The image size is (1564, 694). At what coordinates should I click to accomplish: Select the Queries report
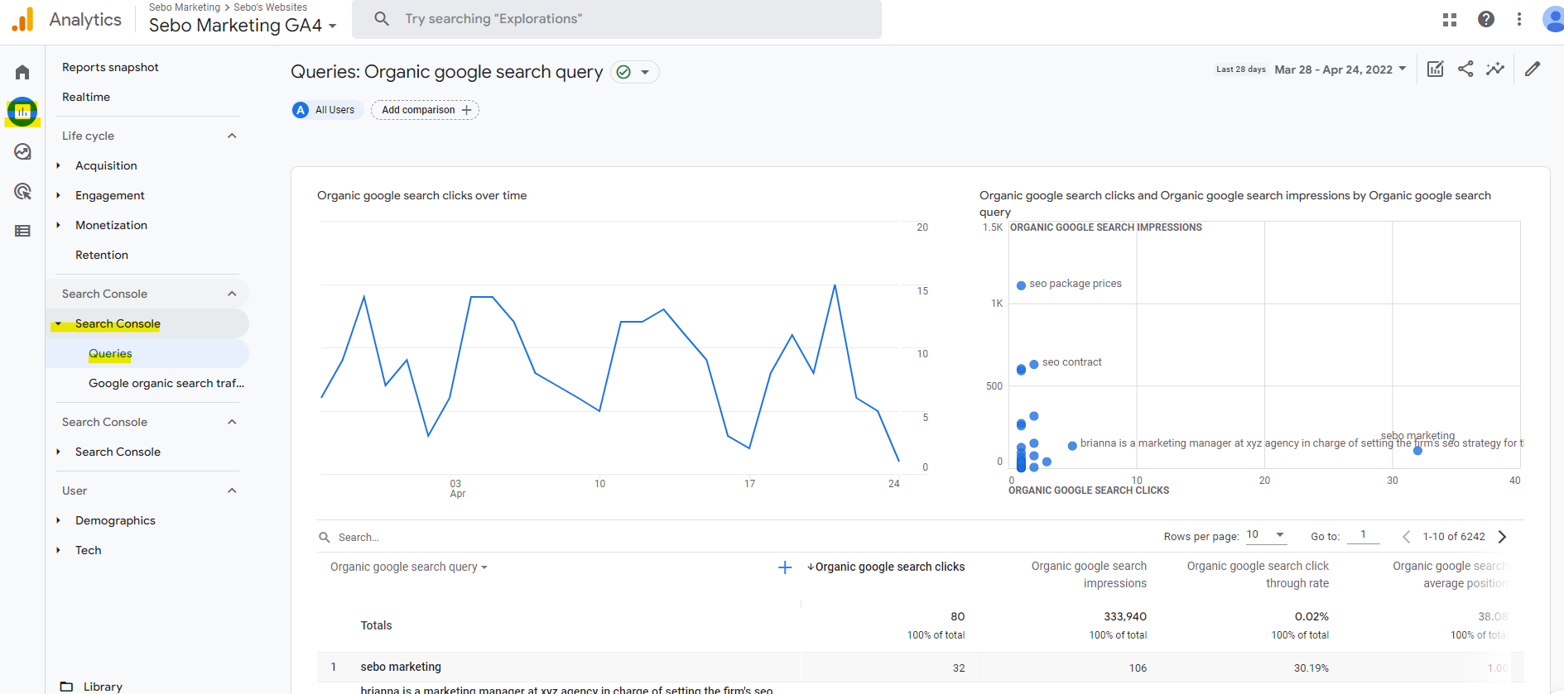pyautogui.click(x=110, y=353)
